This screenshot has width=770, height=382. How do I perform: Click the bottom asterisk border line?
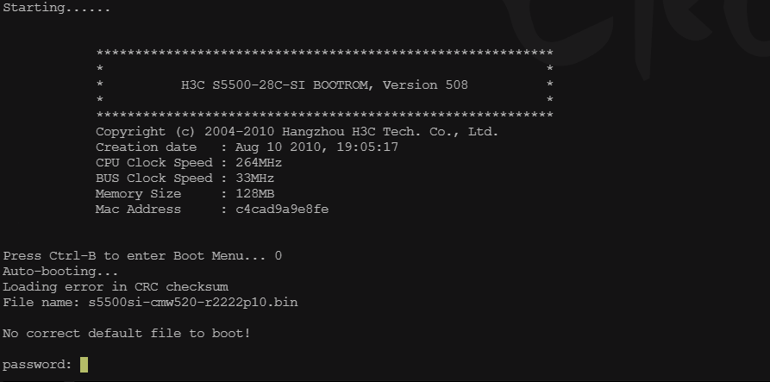pos(324,116)
